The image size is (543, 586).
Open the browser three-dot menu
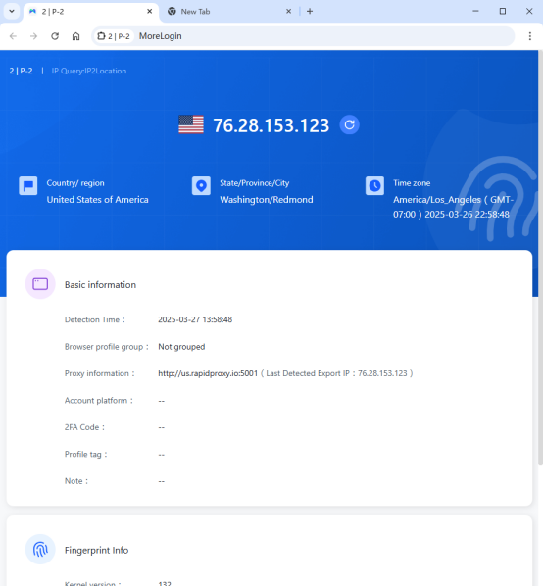[530, 36]
